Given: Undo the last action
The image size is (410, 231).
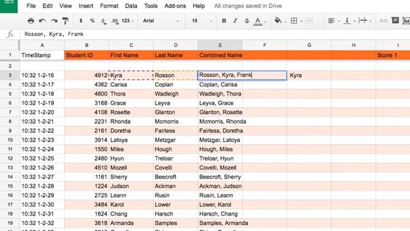Looking at the screenshot, I should tap(42, 21).
